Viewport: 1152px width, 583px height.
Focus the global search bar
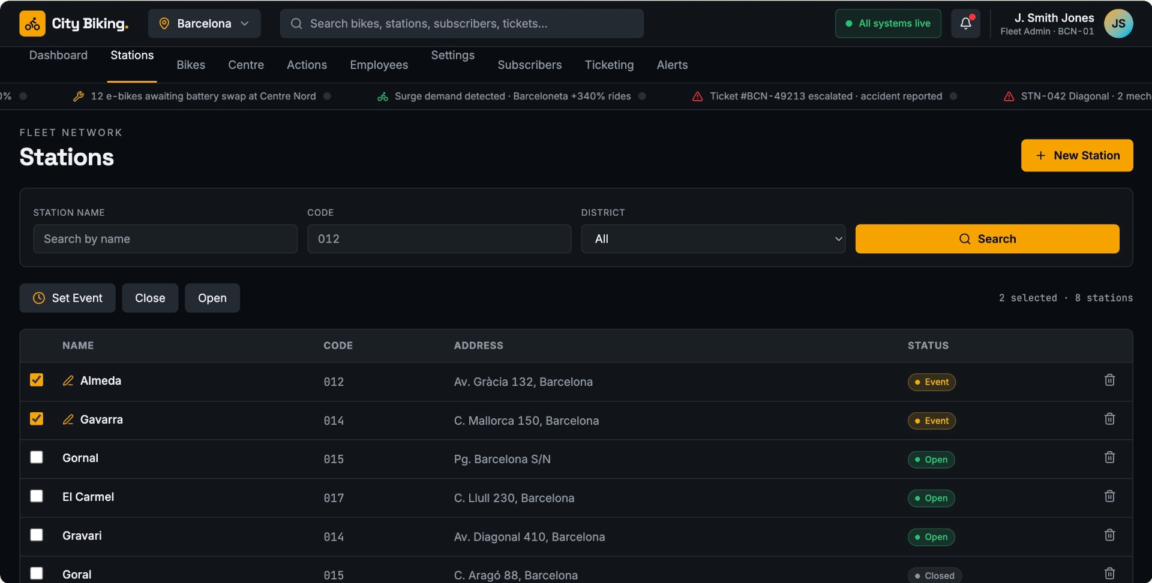[x=461, y=23]
